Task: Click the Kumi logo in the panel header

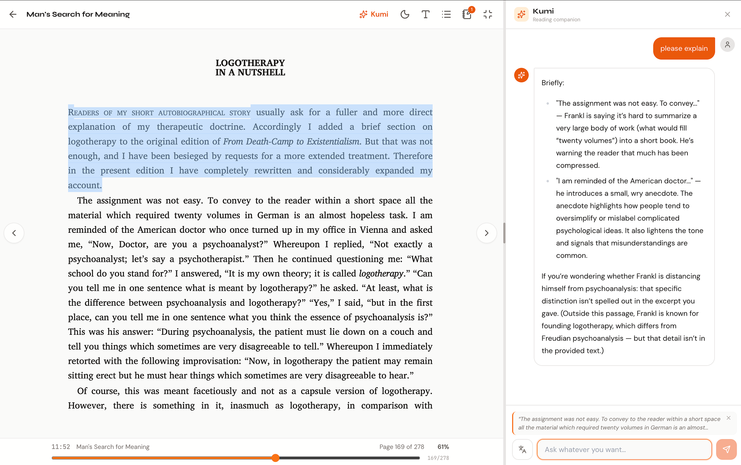Action: [x=521, y=14]
